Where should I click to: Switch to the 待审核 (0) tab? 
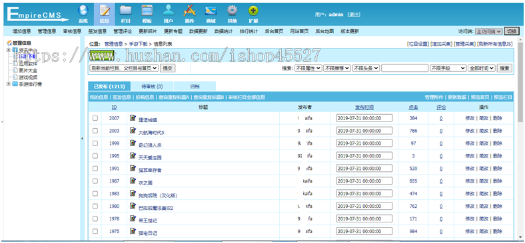(152, 86)
